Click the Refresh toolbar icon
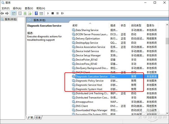 tap(25, 13)
